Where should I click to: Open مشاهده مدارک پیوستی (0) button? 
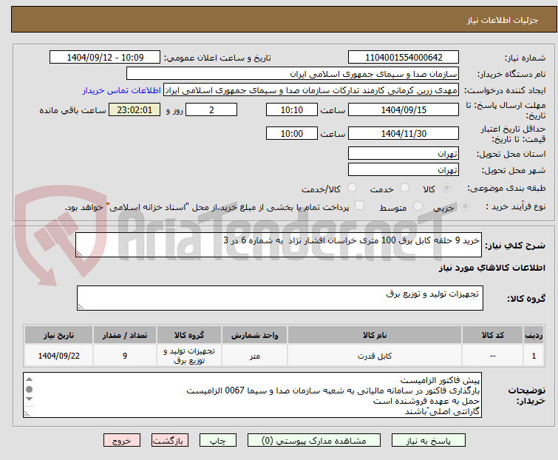[x=313, y=441]
